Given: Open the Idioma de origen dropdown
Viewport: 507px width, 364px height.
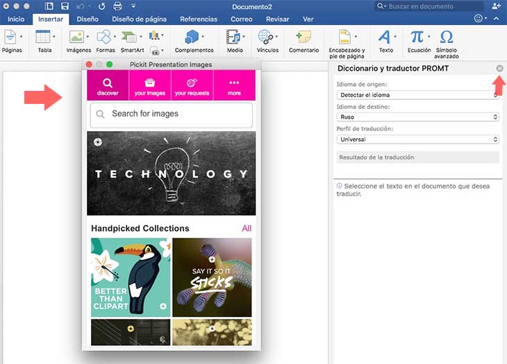Looking at the screenshot, I should click(418, 95).
